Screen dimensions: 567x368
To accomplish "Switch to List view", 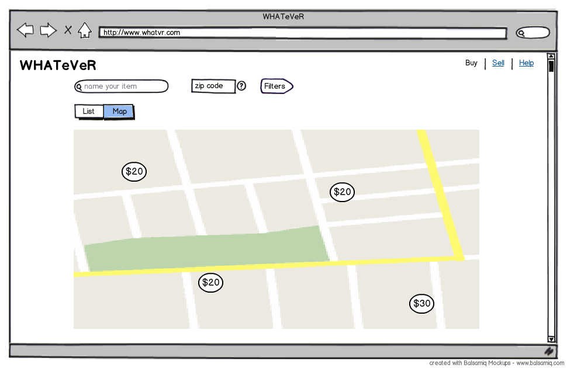I will pyautogui.click(x=89, y=111).
